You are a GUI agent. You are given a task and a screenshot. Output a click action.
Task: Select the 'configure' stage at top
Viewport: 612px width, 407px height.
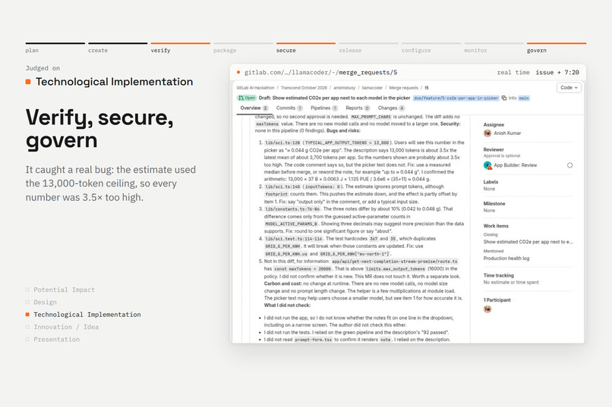click(x=431, y=49)
